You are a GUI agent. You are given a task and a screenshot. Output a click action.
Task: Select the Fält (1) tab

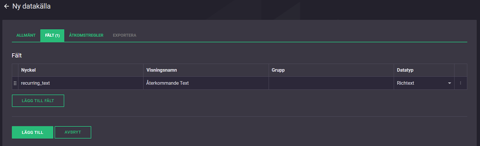(52, 36)
